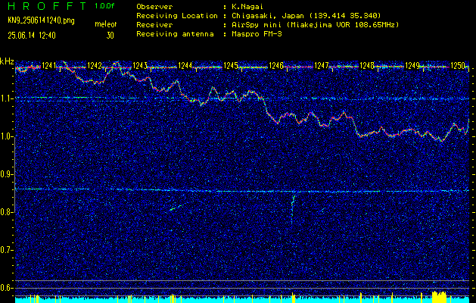476x303 pixels.
Task: Click the 1248 time marker
Action: (366, 65)
